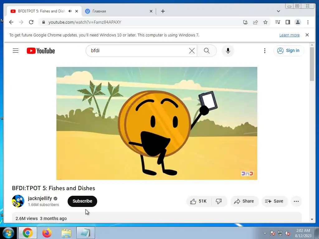Open the YouTube hamburger guide menu

pos(16,51)
